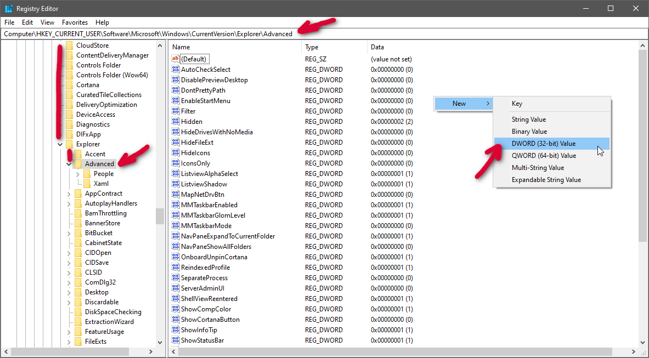Open the Favorites menu
The height and width of the screenshot is (358, 649).
click(x=75, y=22)
